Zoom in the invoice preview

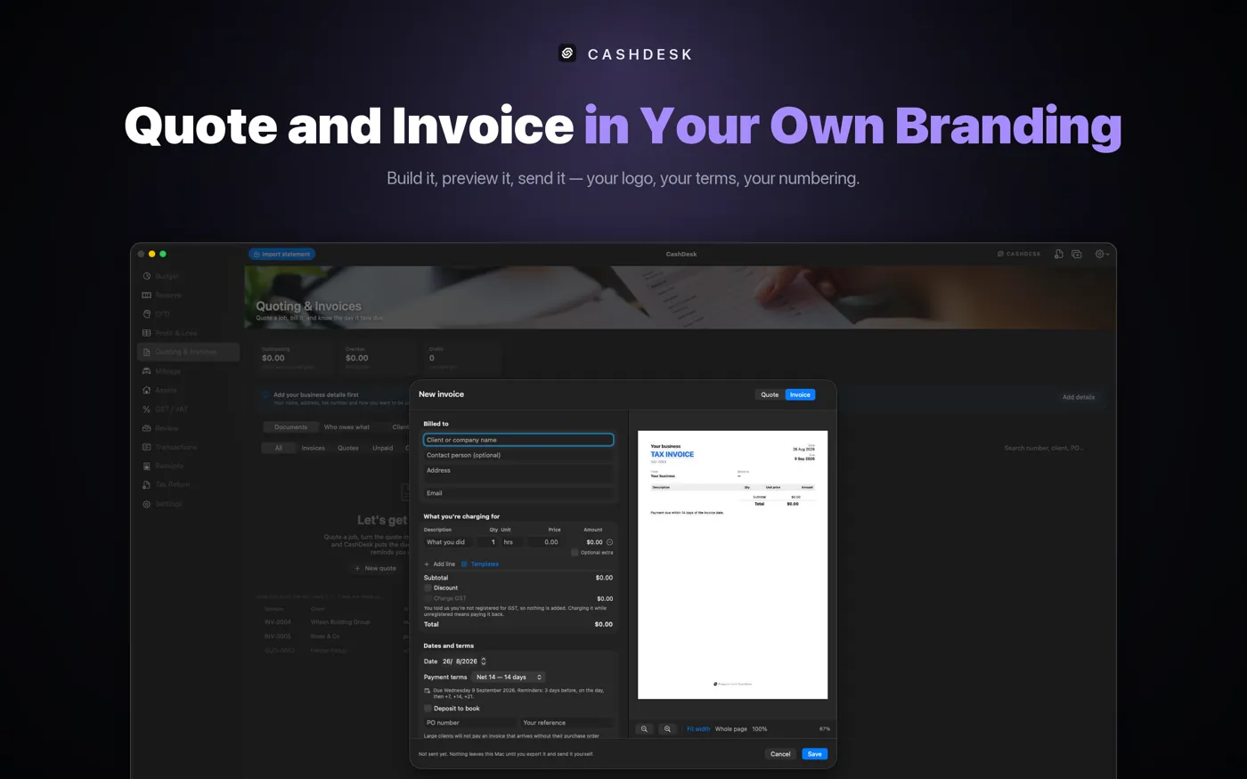click(667, 729)
